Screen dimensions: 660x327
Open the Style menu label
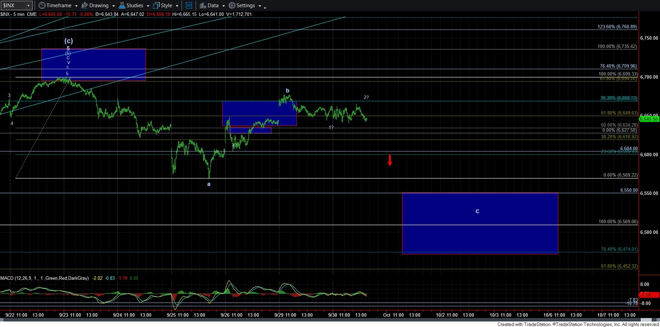pyautogui.click(x=166, y=6)
